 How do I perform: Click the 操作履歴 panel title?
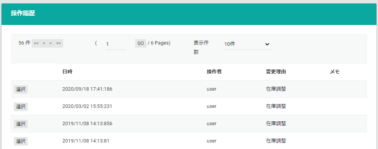tap(23, 13)
